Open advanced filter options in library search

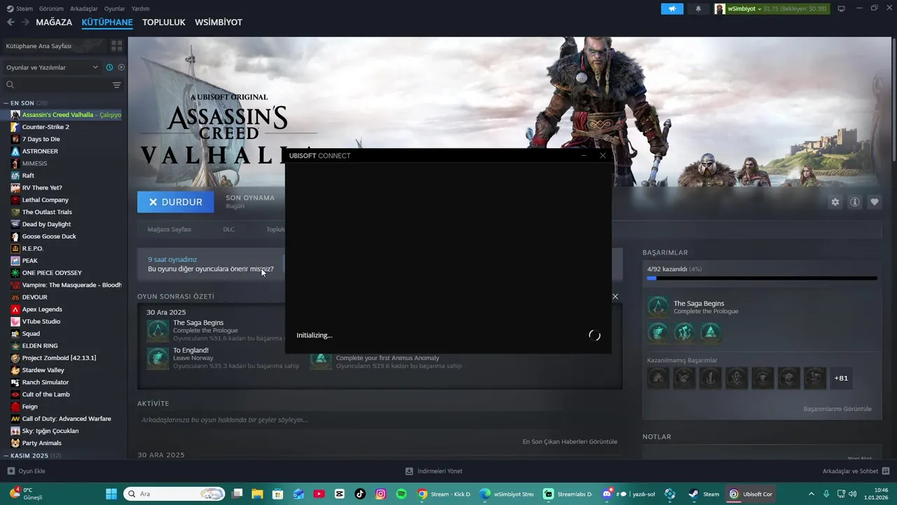click(x=116, y=85)
